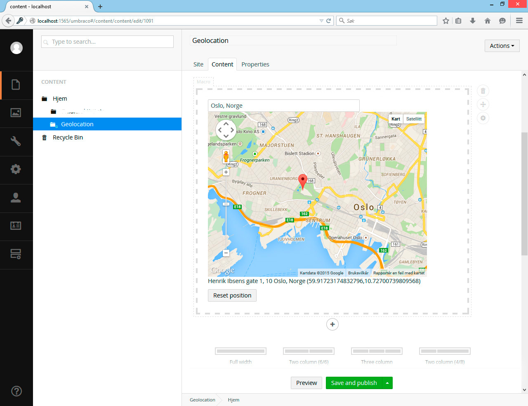Bookmark this page with the star
Viewport: 528px width, 406px height.
pos(446,21)
